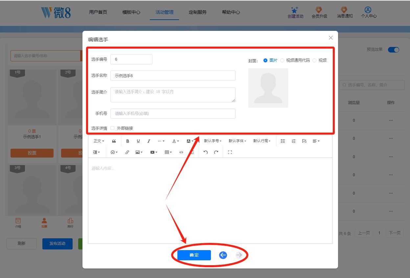
Task: Click the 手机号 input field
Action: coord(173,114)
